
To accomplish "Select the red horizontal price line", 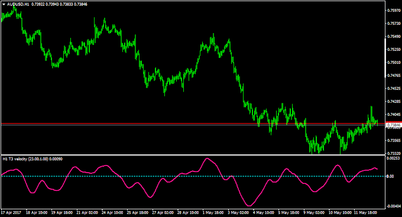I will coord(193,124).
